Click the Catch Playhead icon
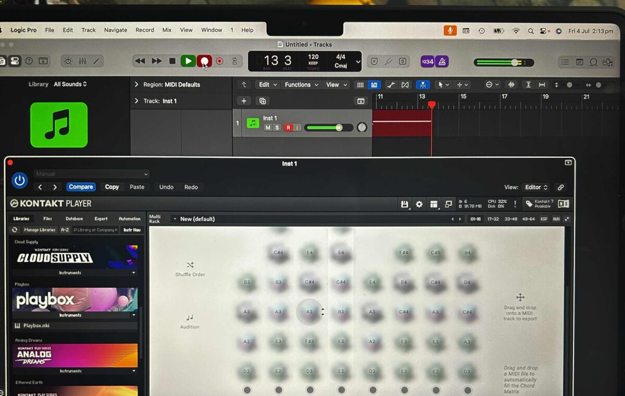Viewport: 625px width, 396px height. tap(423, 84)
